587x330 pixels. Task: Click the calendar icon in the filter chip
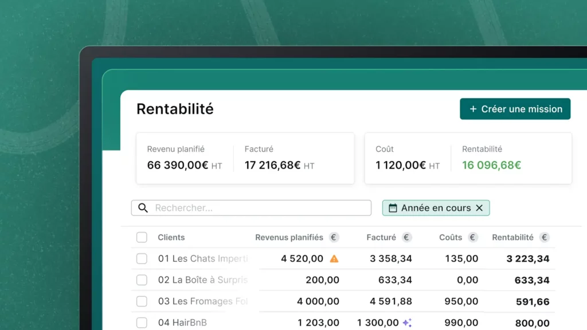pyautogui.click(x=393, y=207)
